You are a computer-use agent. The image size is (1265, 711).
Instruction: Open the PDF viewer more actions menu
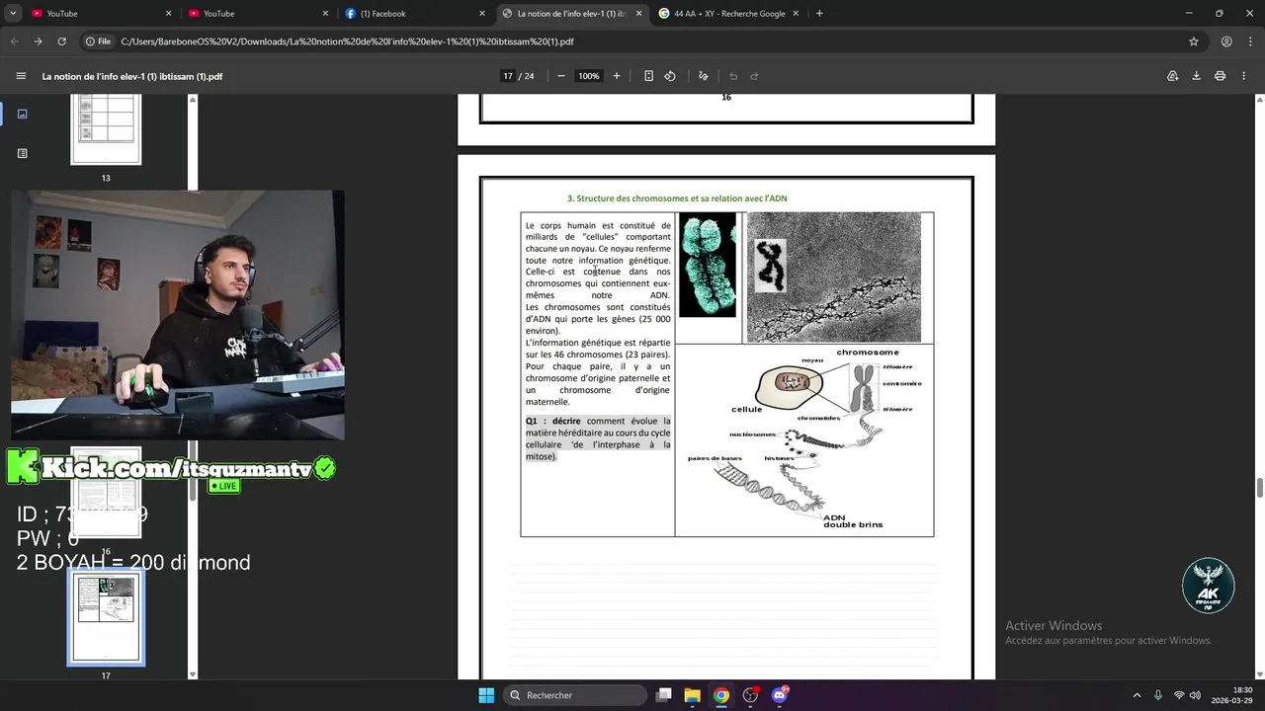click(x=1244, y=76)
